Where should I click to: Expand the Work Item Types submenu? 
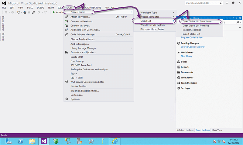coord(155,12)
